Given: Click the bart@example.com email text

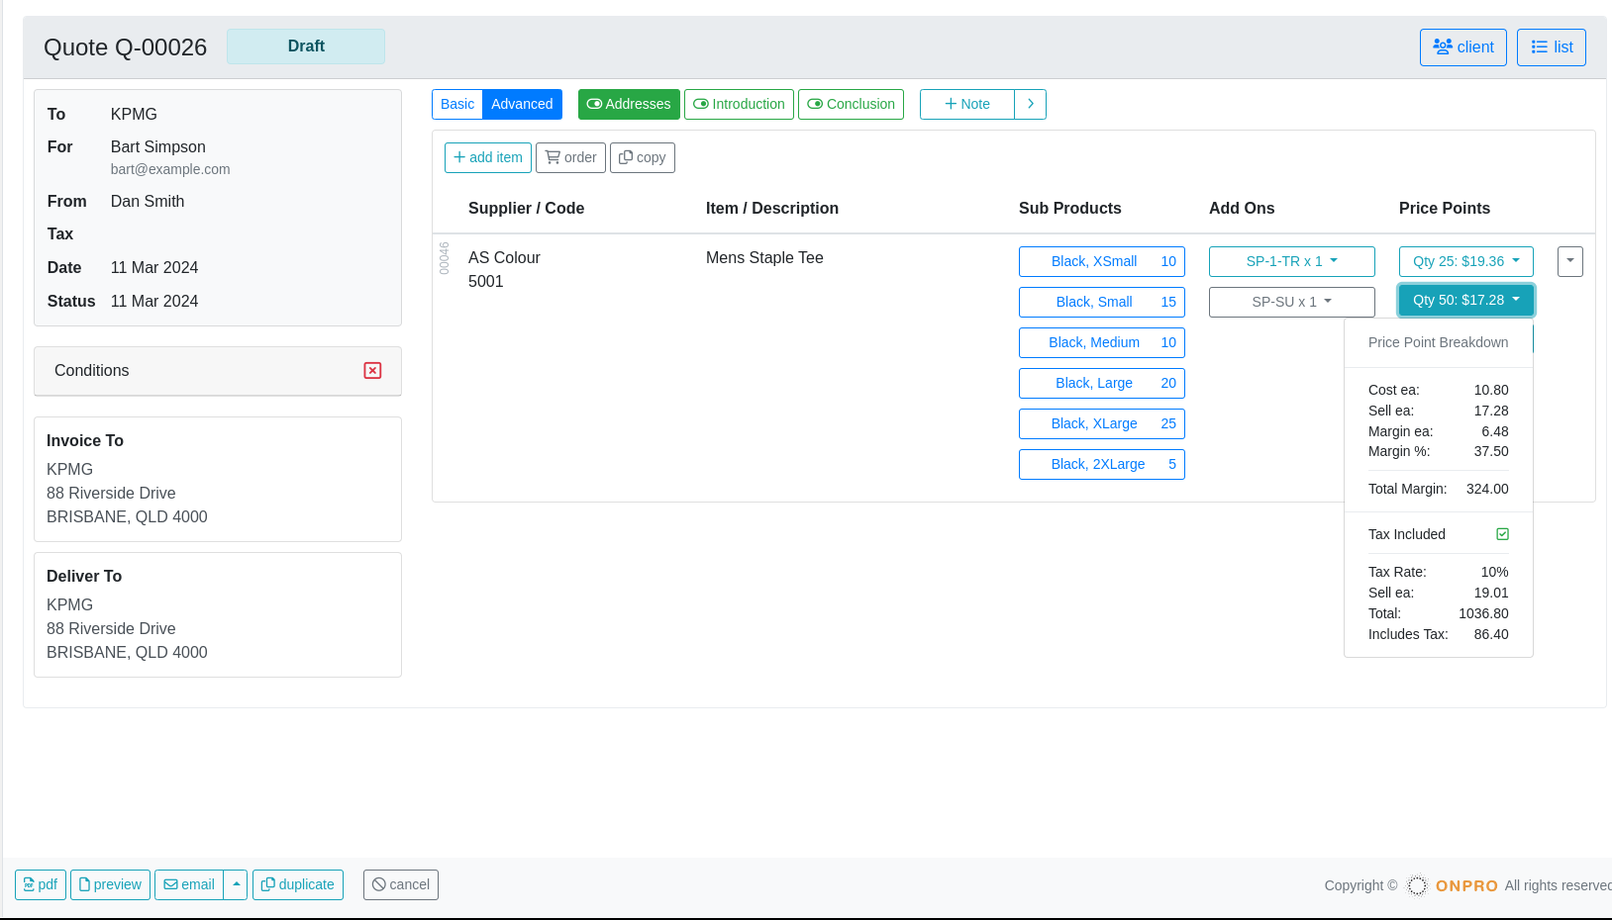Looking at the screenshot, I should (170, 169).
